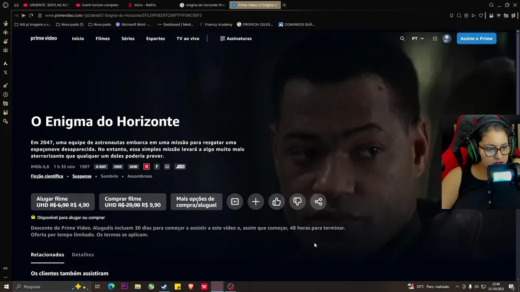The height and width of the screenshot is (292, 520).
Task: Open a new browser tab with plus
Action: click(x=284, y=5)
